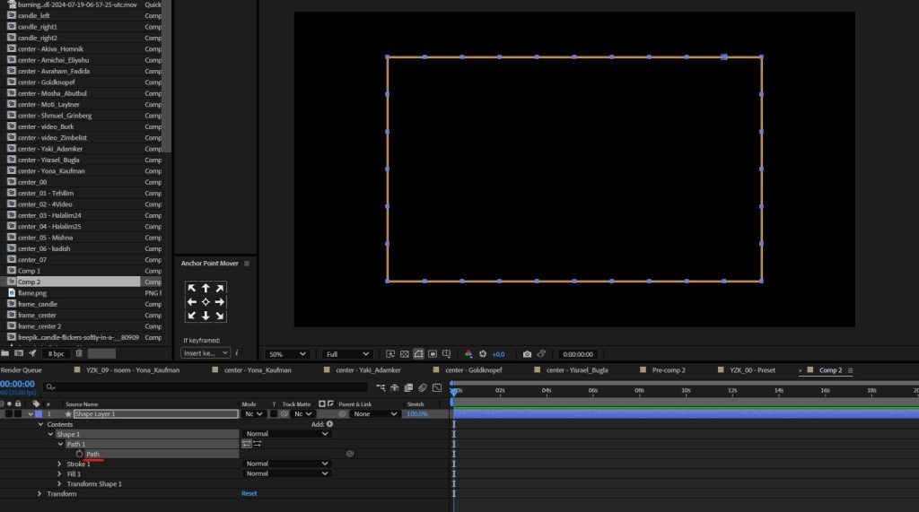Click the Reset link for Transform
The image size is (919, 512).
tap(249, 494)
